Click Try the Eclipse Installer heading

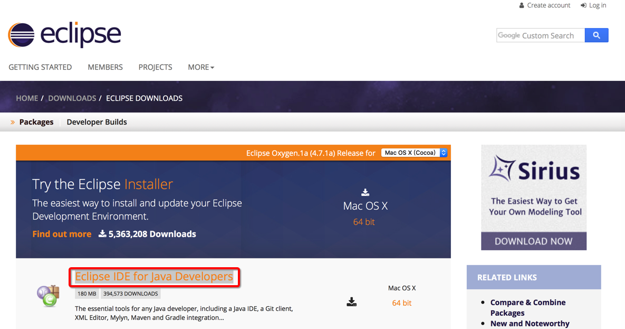pos(102,184)
